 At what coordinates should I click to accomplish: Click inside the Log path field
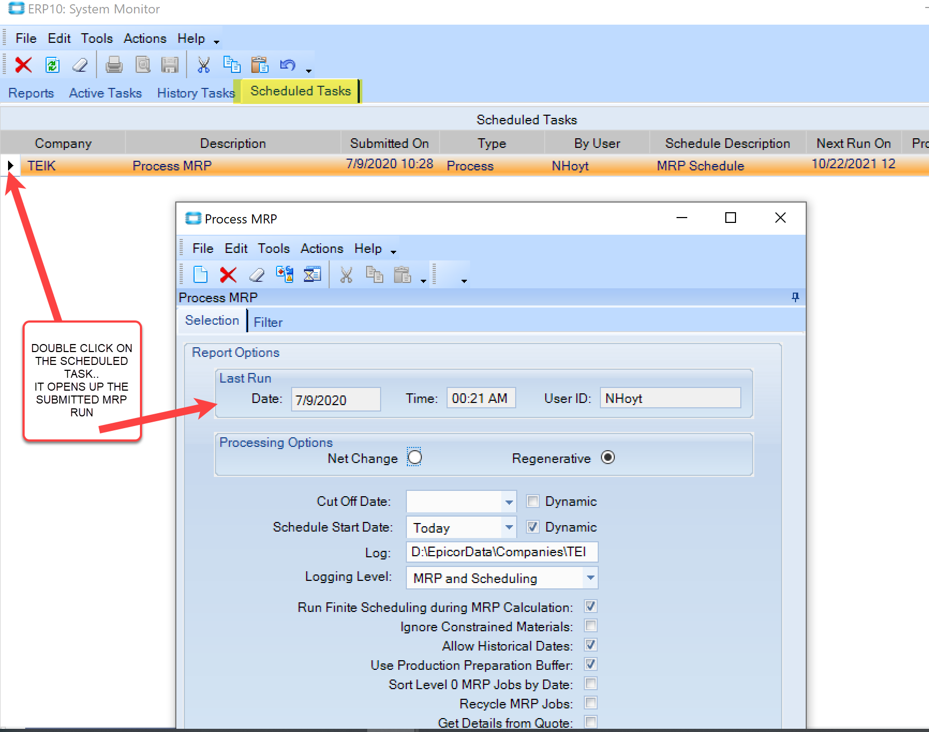(502, 552)
